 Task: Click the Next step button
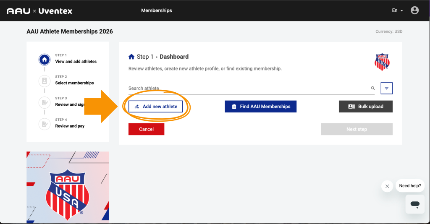[x=357, y=129]
